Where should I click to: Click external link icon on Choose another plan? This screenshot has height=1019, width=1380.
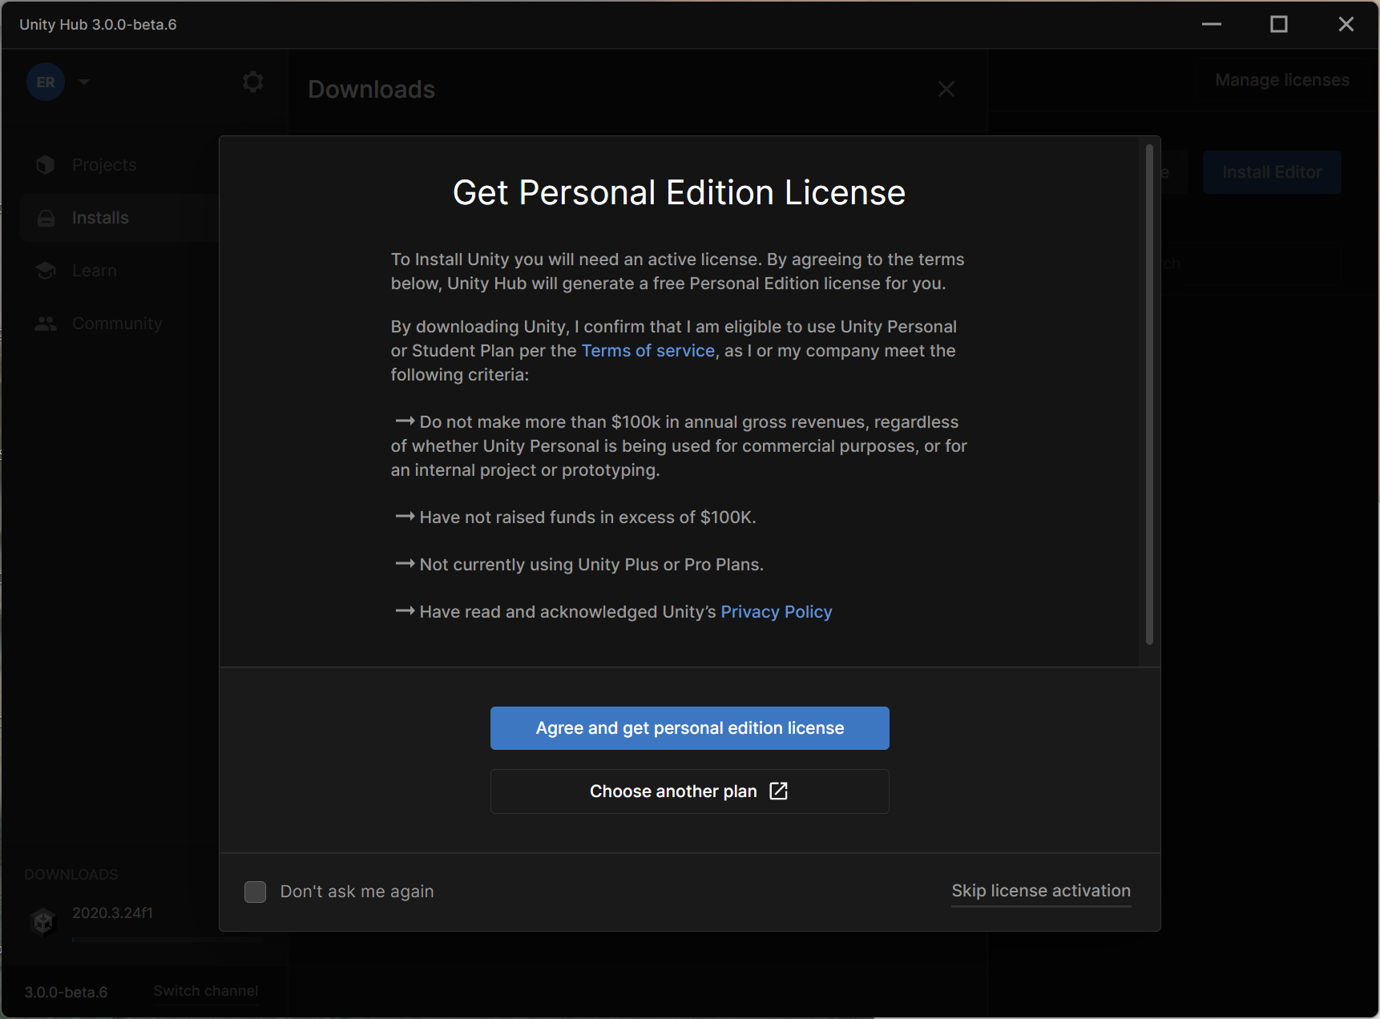coord(778,791)
